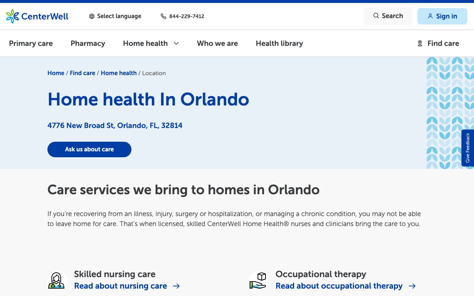Click the Ask us about care button

[x=89, y=149]
